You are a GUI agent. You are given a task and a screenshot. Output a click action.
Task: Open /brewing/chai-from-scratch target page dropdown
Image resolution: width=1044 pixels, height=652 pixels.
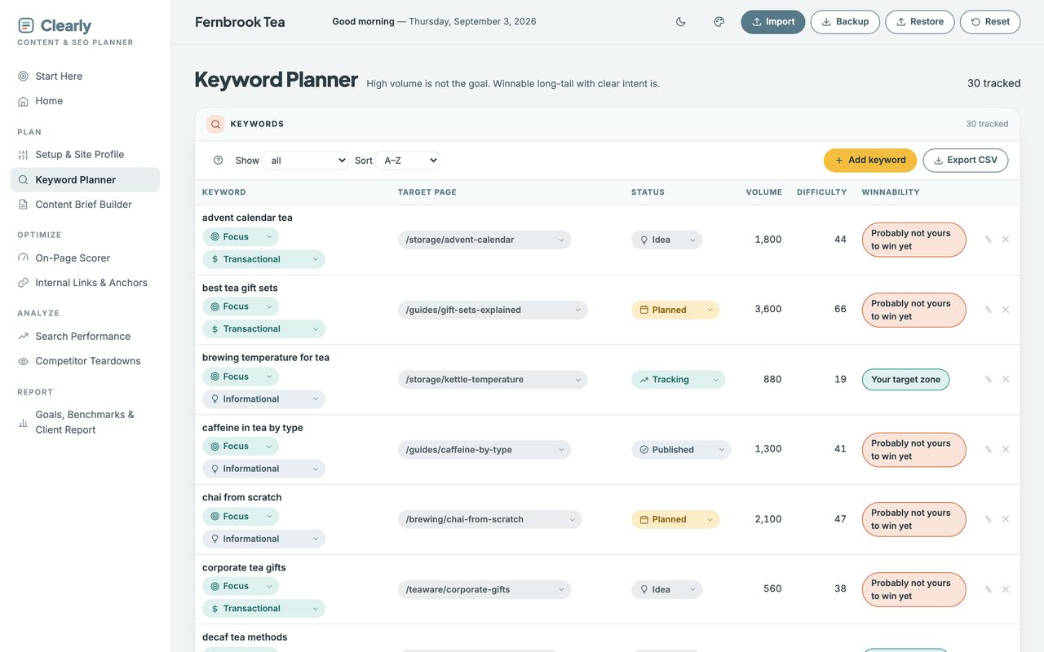click(489, 519)
